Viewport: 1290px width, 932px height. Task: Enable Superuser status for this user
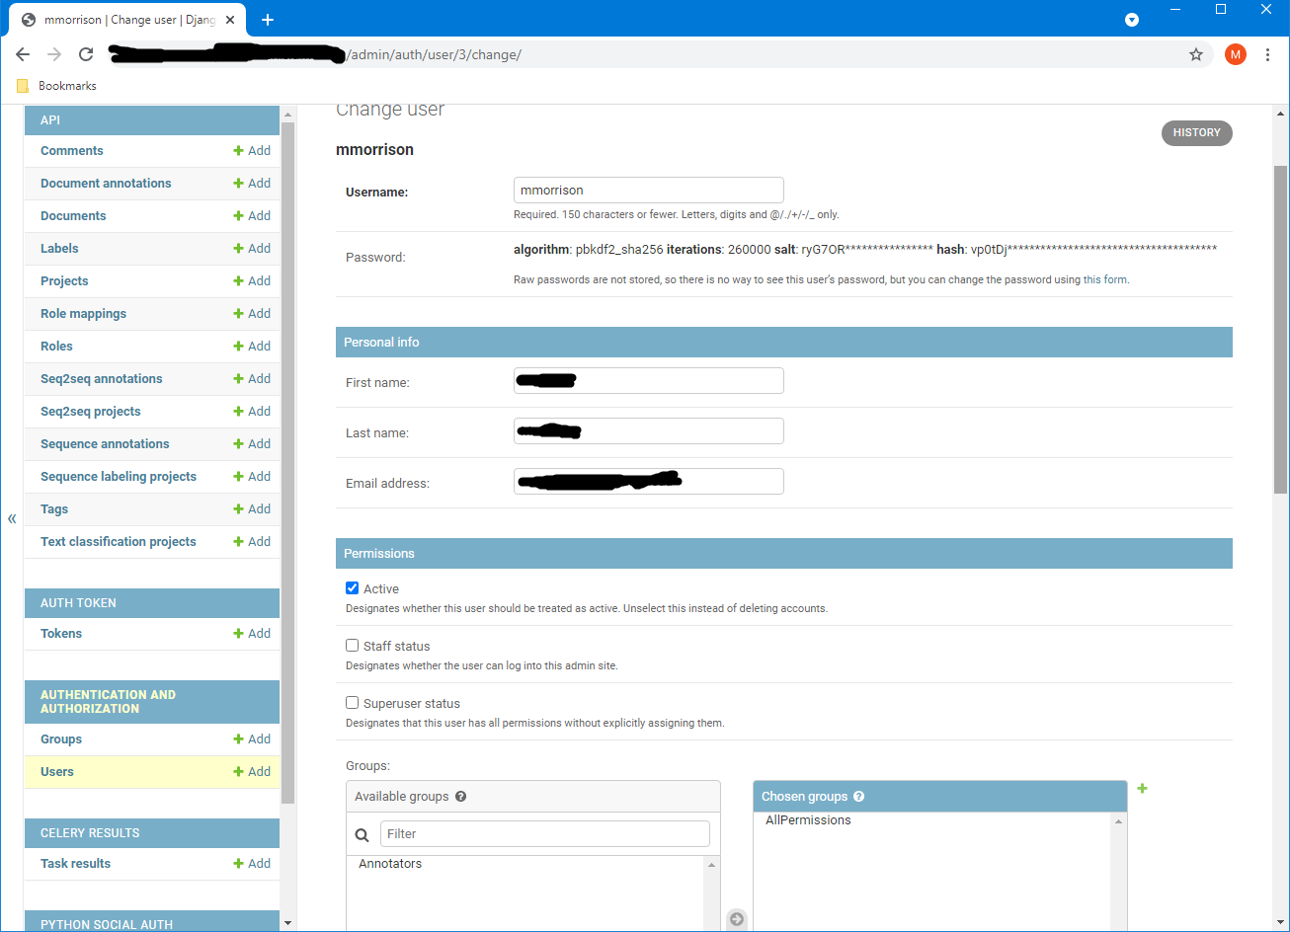coord(352,702)
